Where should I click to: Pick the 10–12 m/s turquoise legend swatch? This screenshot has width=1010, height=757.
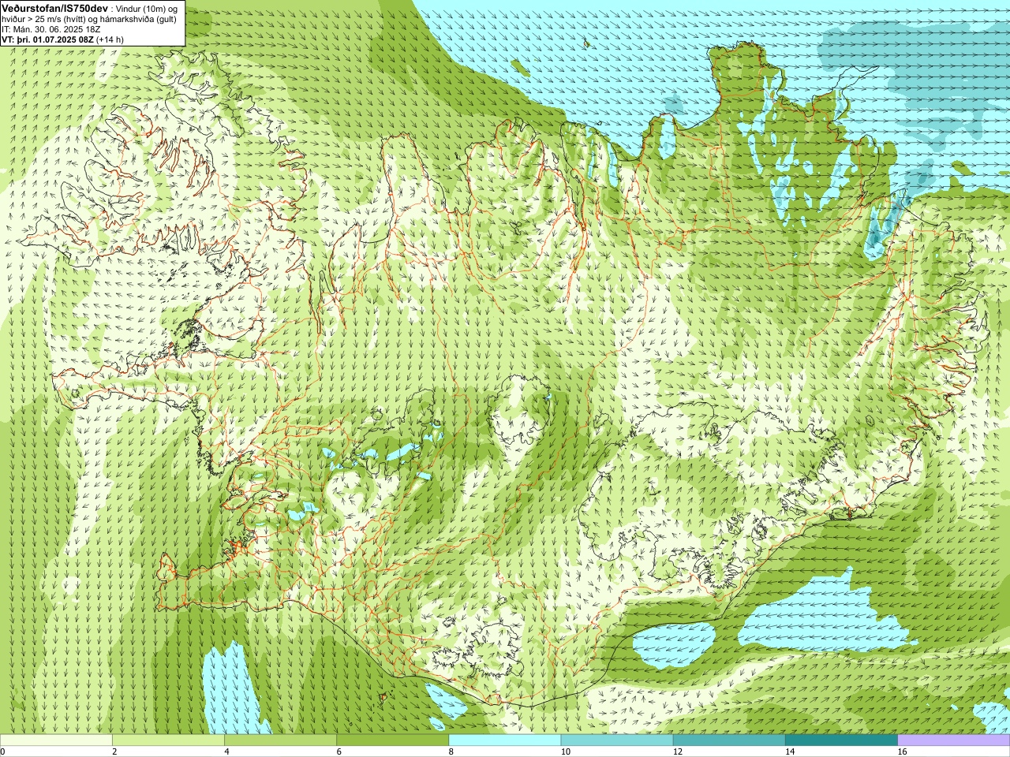[x=617, y=740]
